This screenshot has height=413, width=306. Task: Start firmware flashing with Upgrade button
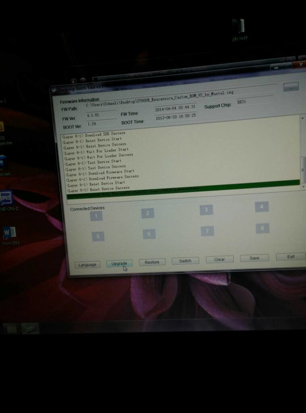[119, 263]
